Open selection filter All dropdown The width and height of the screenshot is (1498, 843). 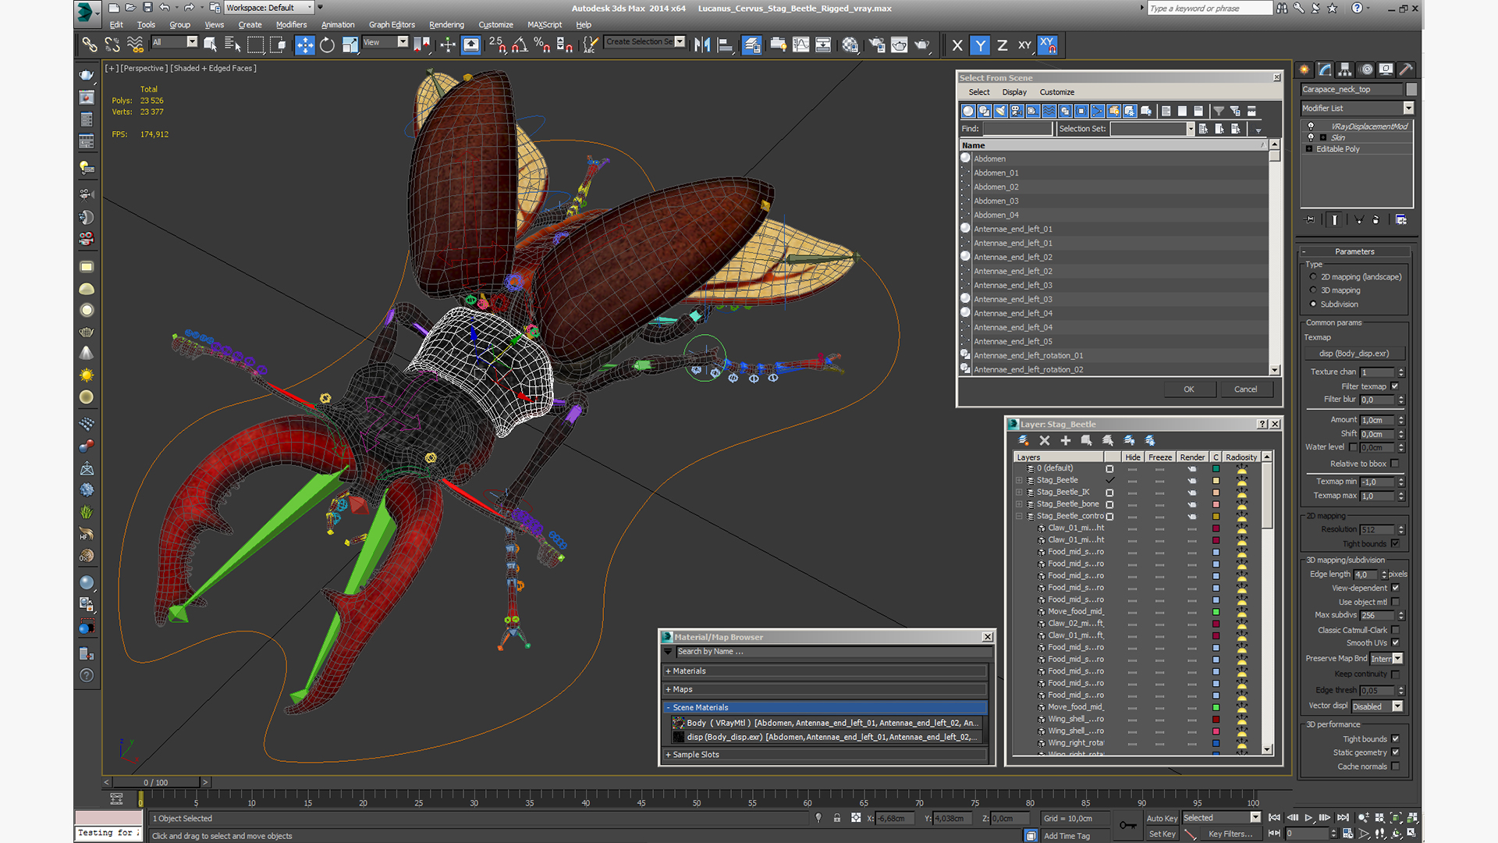[174, 42]
